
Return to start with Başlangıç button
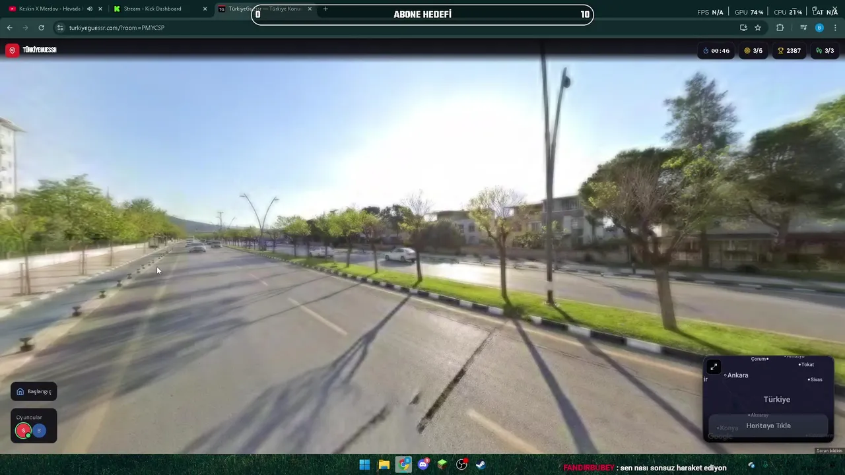tap(34, 392)
